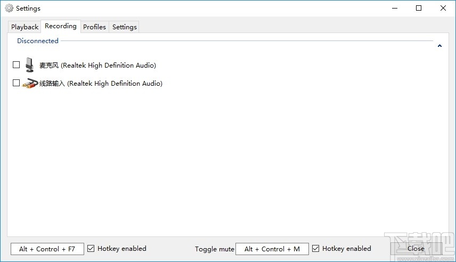Image resolution: width=456 pixels, height=262 pixels.
Task: Toggle Hotkey enabled beside Alt + Control + M
Action: [x=315, y=248]
